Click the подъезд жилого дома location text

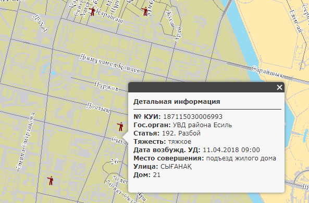coord(241,158)
